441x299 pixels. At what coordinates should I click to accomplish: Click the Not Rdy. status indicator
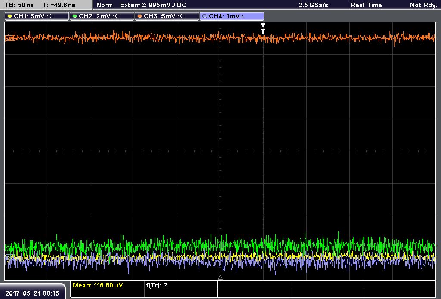(x=423, y=5)
